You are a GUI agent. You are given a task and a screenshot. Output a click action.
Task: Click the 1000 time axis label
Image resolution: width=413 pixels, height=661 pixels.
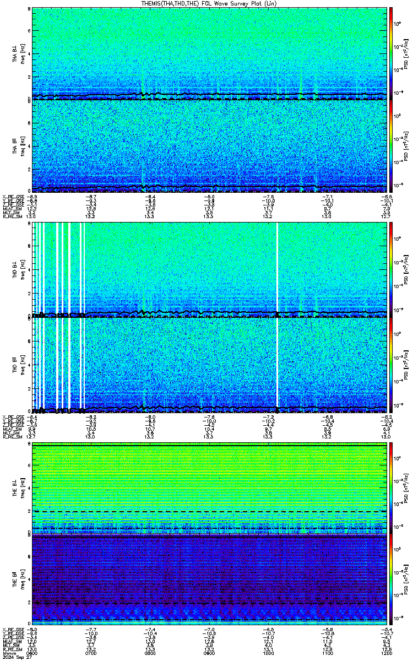coord(269,653)
